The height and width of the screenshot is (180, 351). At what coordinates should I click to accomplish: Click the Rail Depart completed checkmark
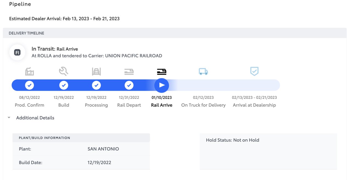click(129, 85)
